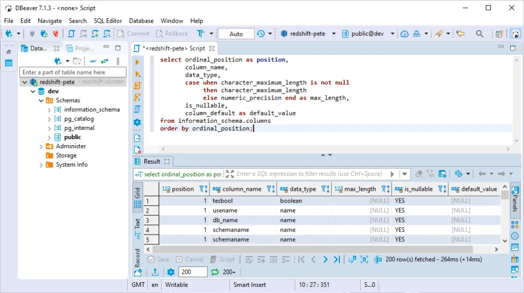This screenshot has width=524, height=293.
Task: Open the toolbar search magnifier icon
Action: pos(479,34)
